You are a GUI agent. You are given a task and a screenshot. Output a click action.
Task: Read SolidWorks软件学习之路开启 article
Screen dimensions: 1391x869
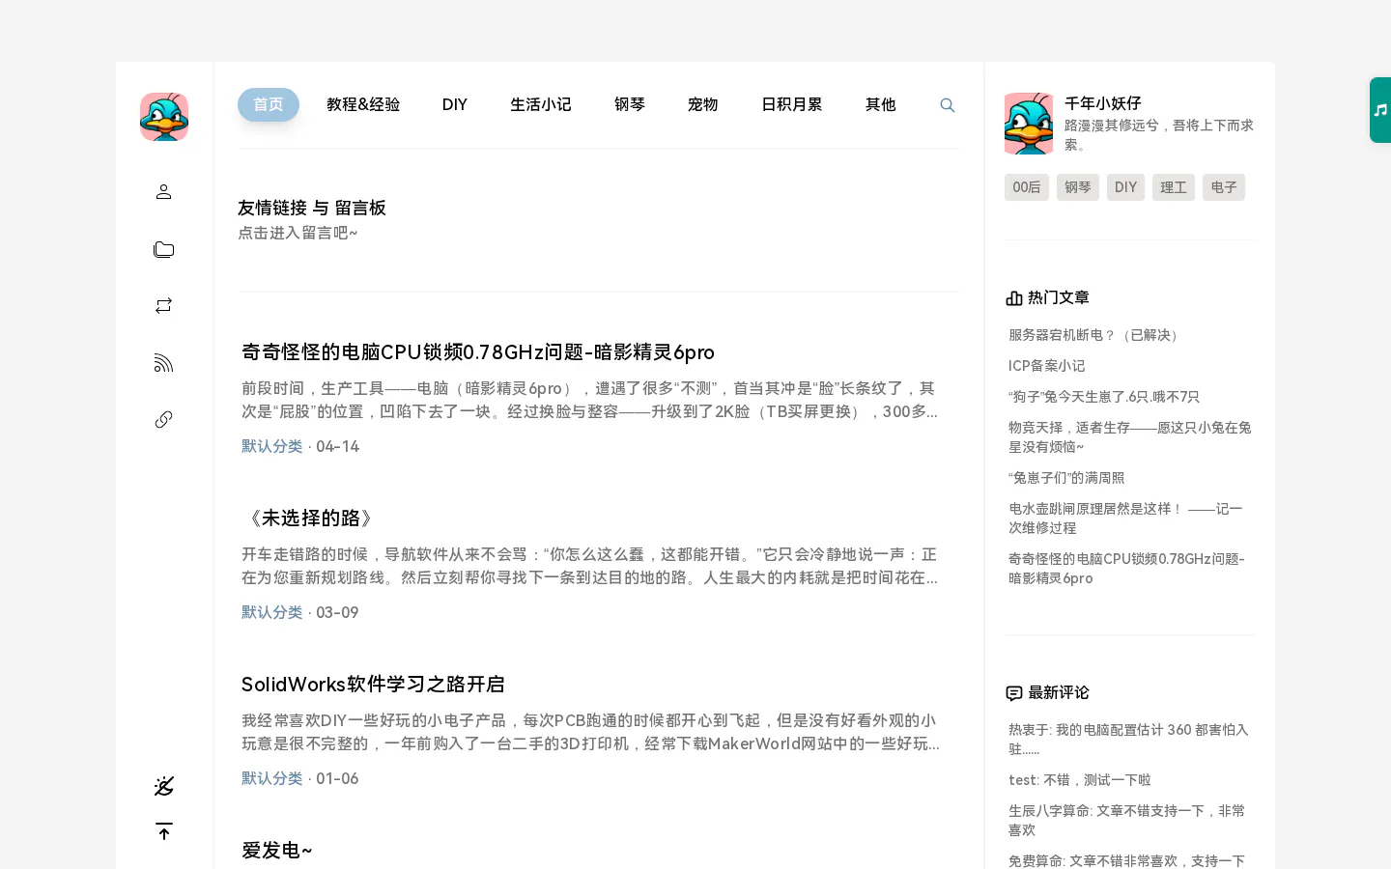tap(373, 685)
